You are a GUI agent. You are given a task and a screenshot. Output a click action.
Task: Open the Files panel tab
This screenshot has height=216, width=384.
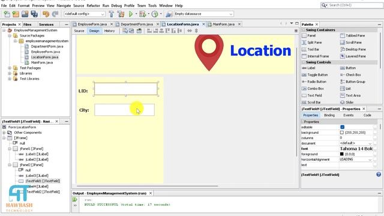pyautogui.click(x=28, y=25)
